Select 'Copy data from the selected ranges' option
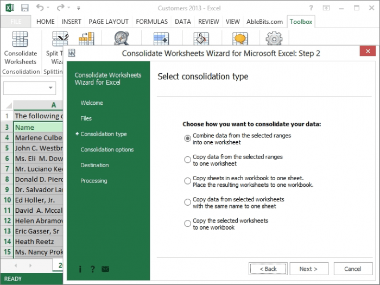Screen dimensions: 380x285 pyautogui.click(x=188, y=160)
